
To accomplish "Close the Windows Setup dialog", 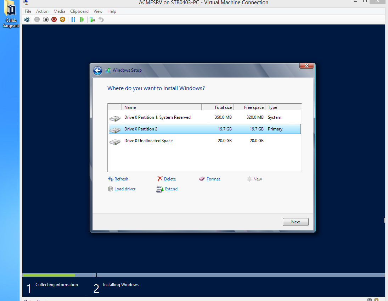I will 307,66.
